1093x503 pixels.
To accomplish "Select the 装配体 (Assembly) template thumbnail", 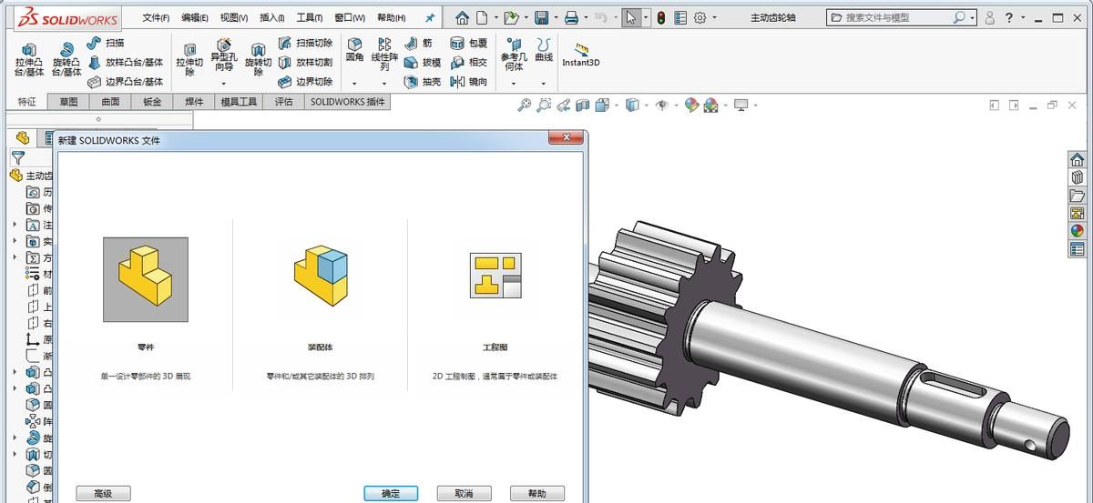I will click(x=320, y=277).
